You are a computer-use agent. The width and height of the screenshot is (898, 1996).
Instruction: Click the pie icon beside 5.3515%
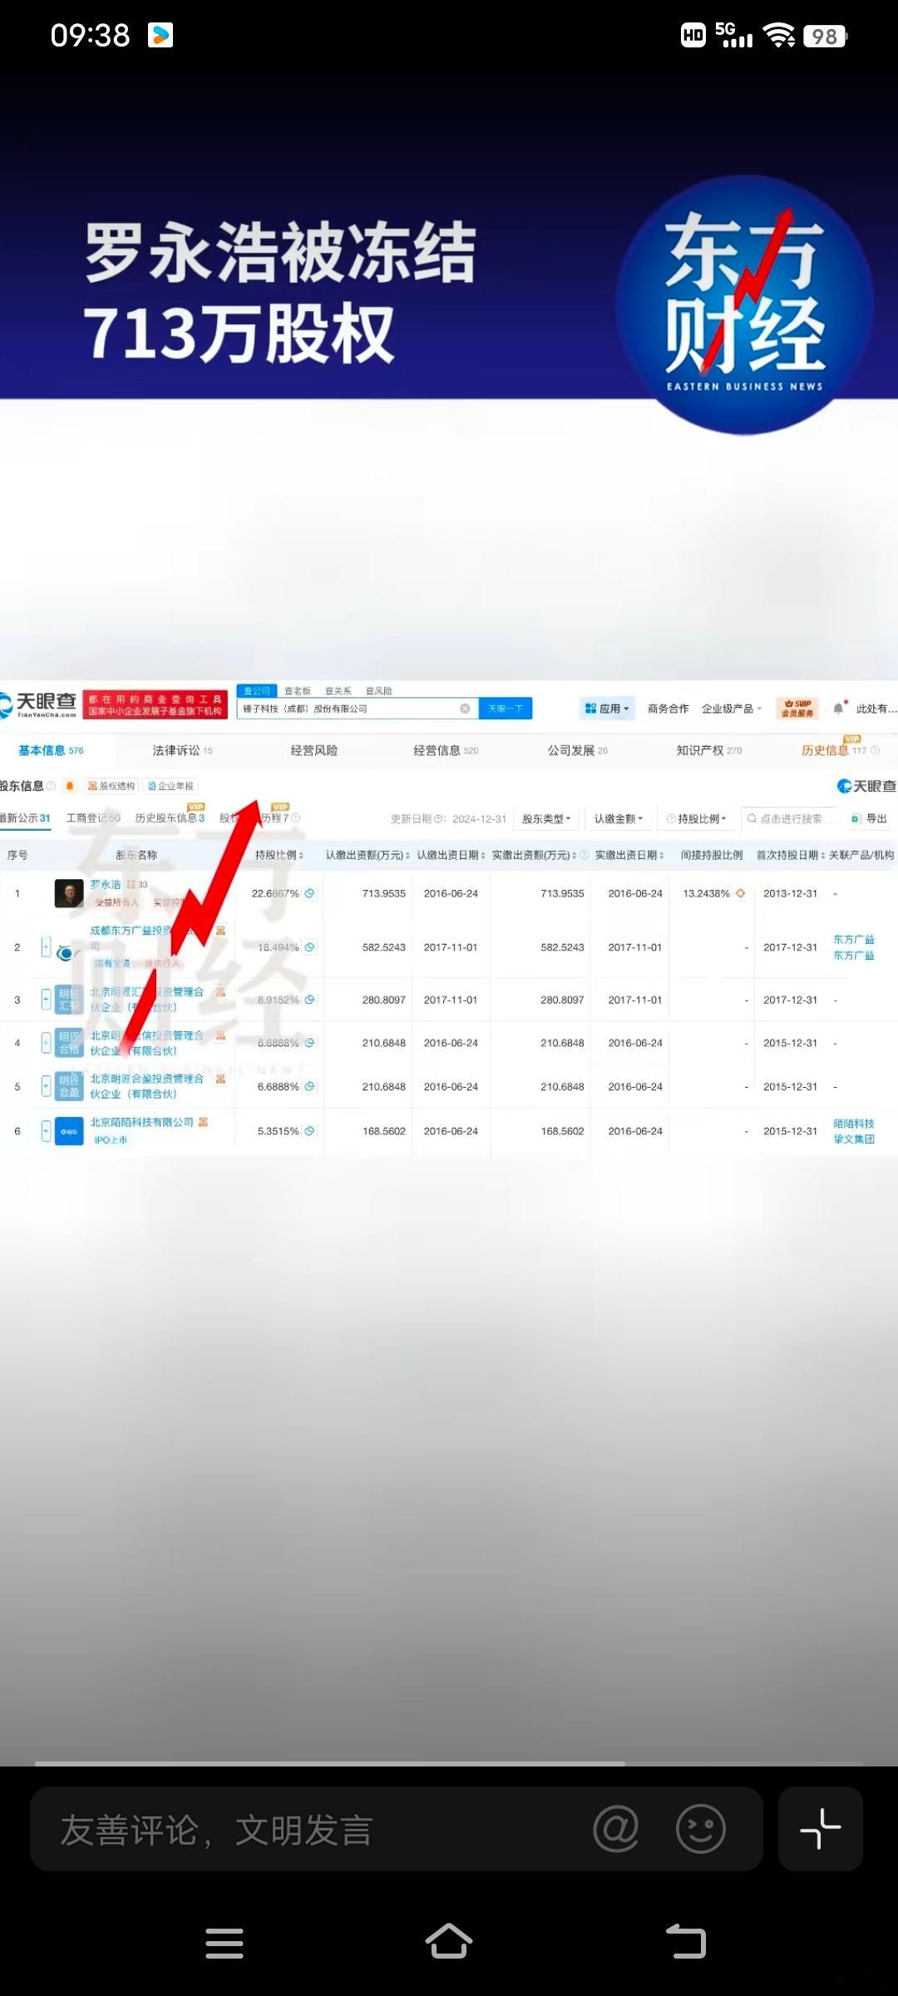coord(309,1131)
